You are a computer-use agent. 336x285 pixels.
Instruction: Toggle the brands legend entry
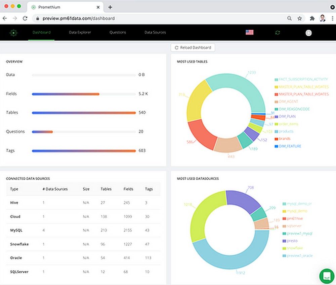pyautogui.click(x=283, y=139)
